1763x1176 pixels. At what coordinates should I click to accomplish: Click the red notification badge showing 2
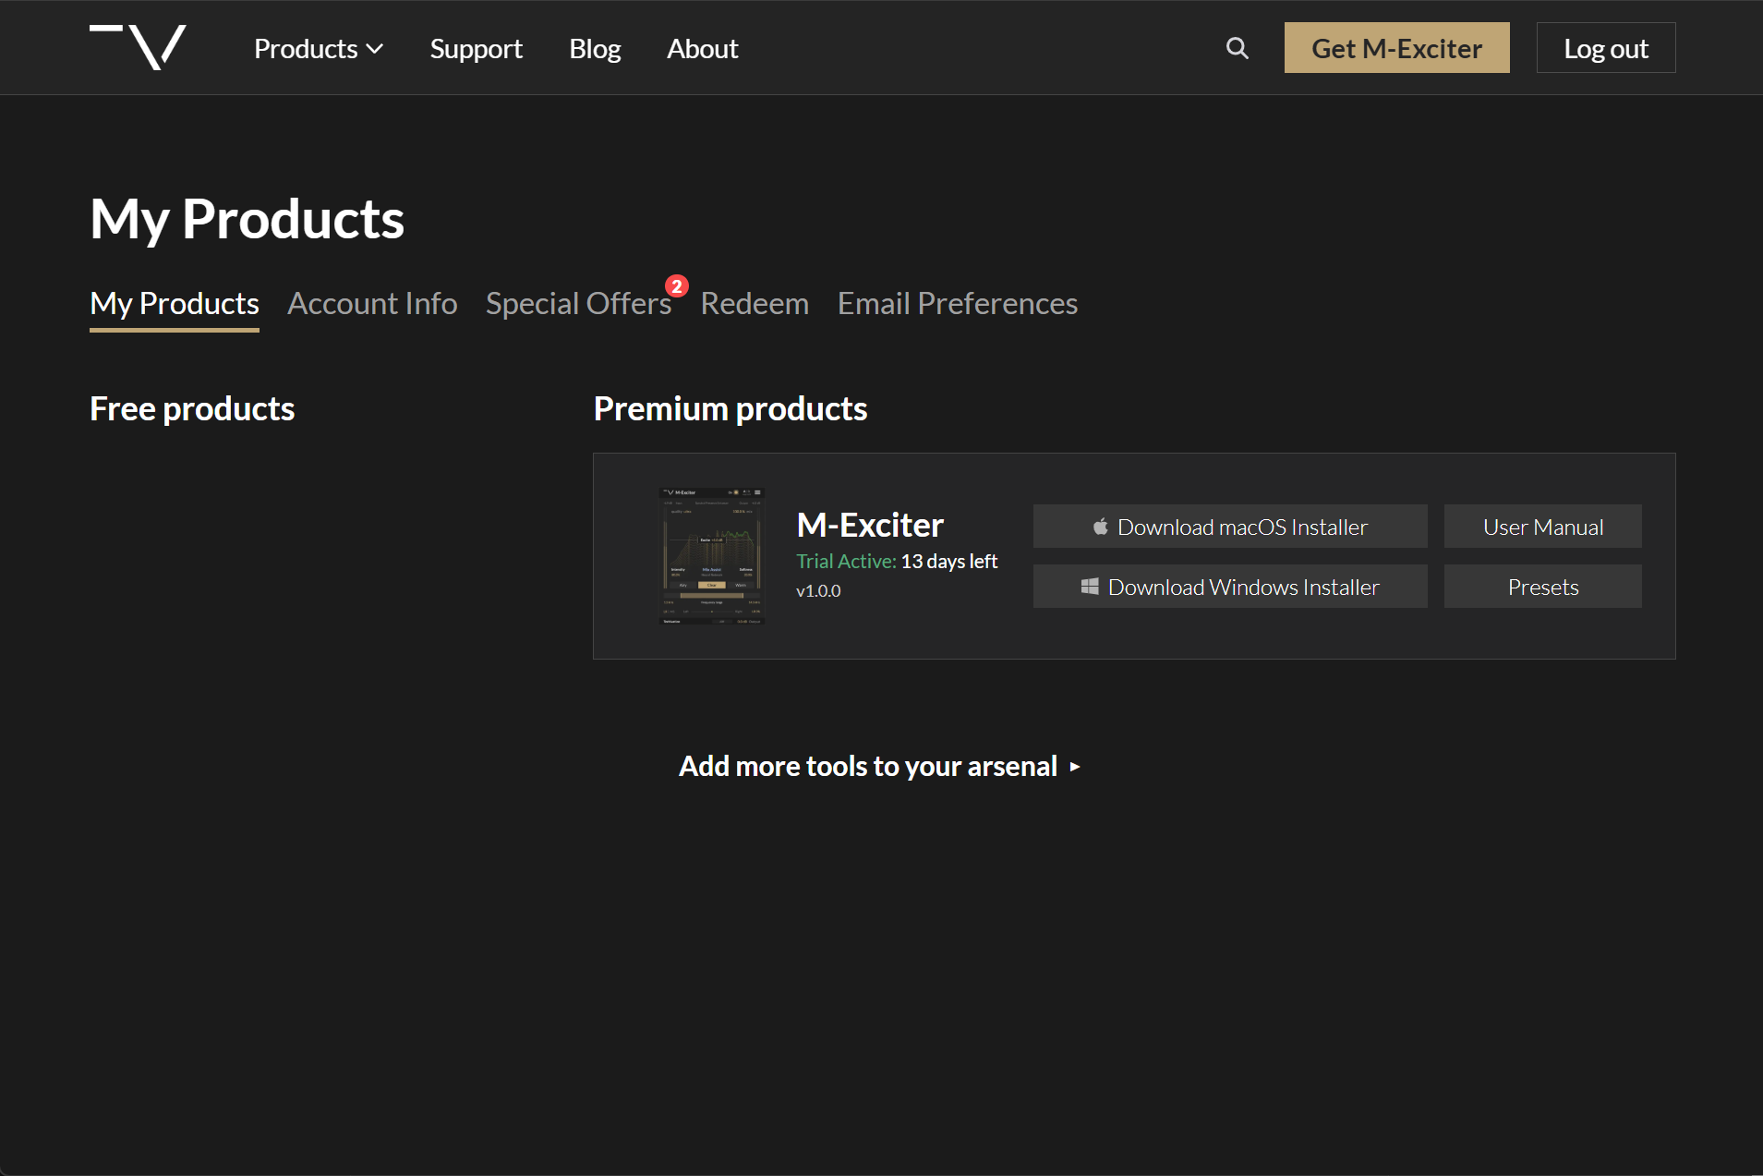point(677,286)
